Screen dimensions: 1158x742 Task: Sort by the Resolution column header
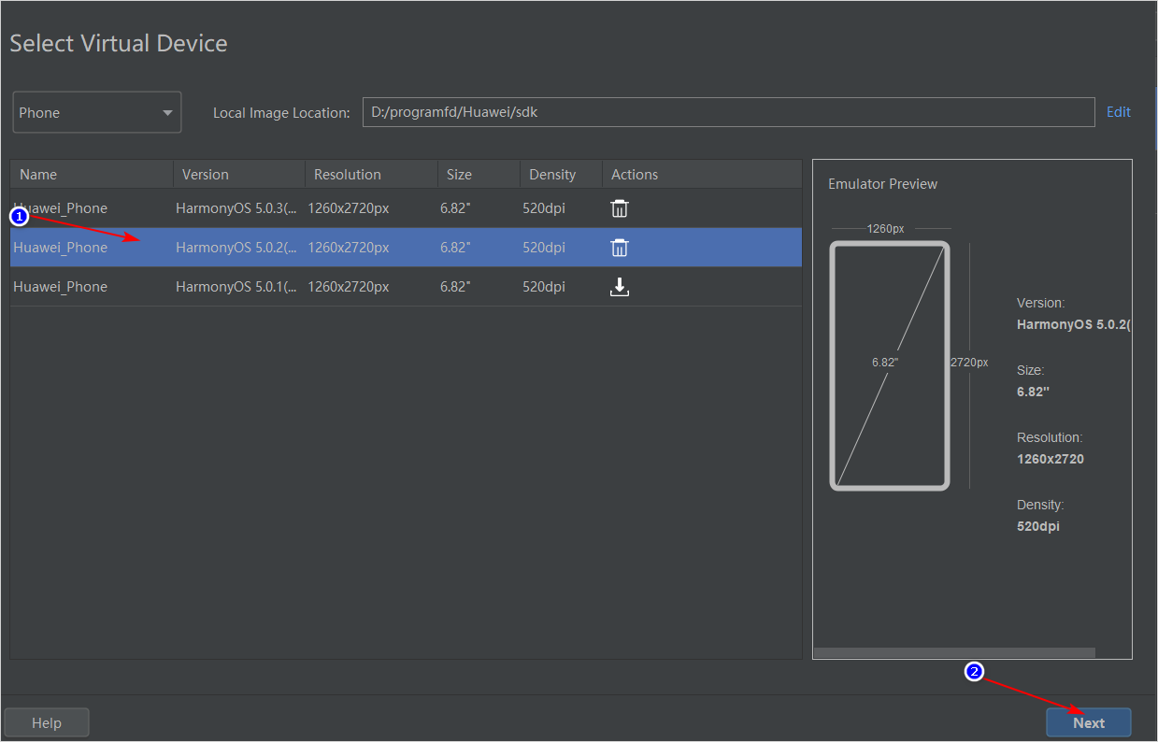(x=371, y=175)
